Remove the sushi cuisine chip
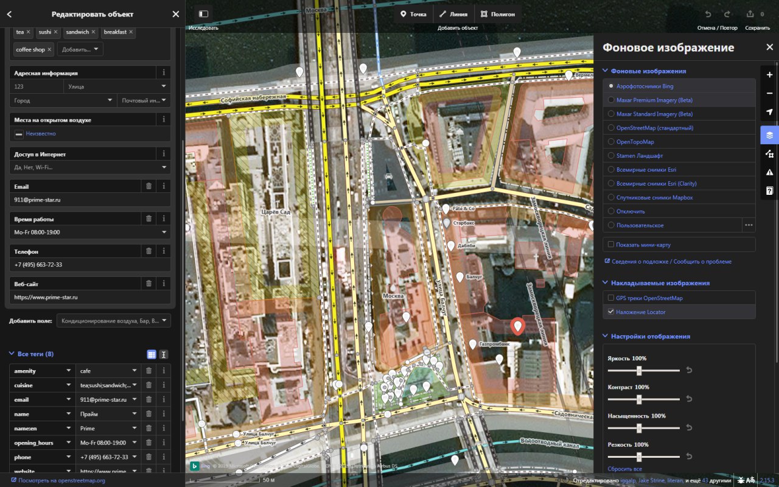This screenshot has width=779, height=487. tap(55, 32)
